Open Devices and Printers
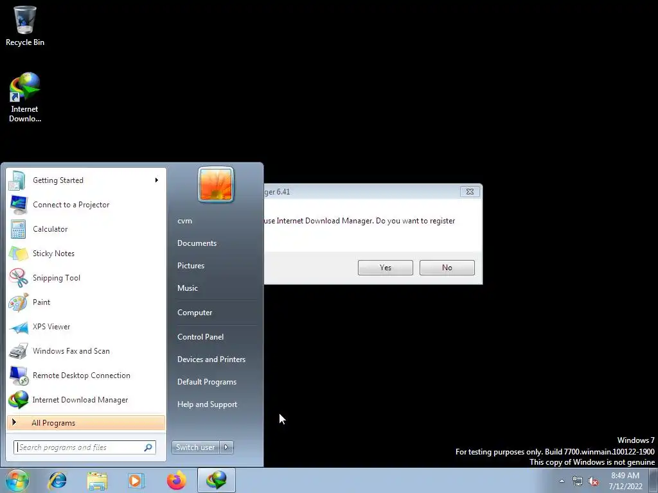The image size is (658, 493). pos(211,359)
